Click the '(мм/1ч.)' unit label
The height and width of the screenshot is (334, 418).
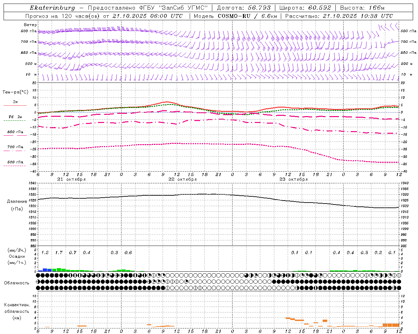click(x=17, y=263)
